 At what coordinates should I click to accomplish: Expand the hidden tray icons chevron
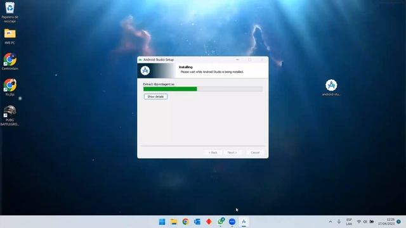coord(331,222)
